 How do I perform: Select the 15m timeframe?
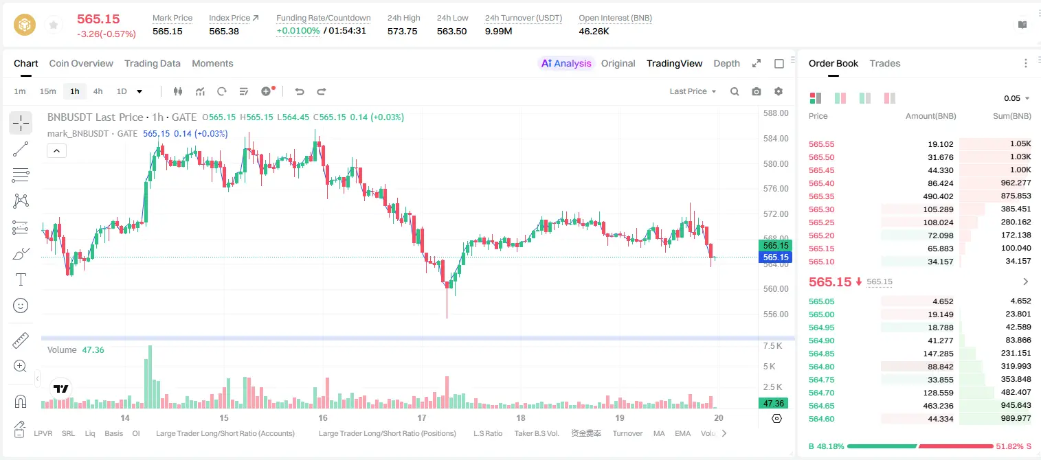click(x=47, y=91)
